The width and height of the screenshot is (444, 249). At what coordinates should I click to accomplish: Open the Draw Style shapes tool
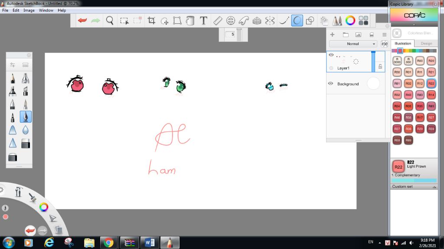point(310,20)
